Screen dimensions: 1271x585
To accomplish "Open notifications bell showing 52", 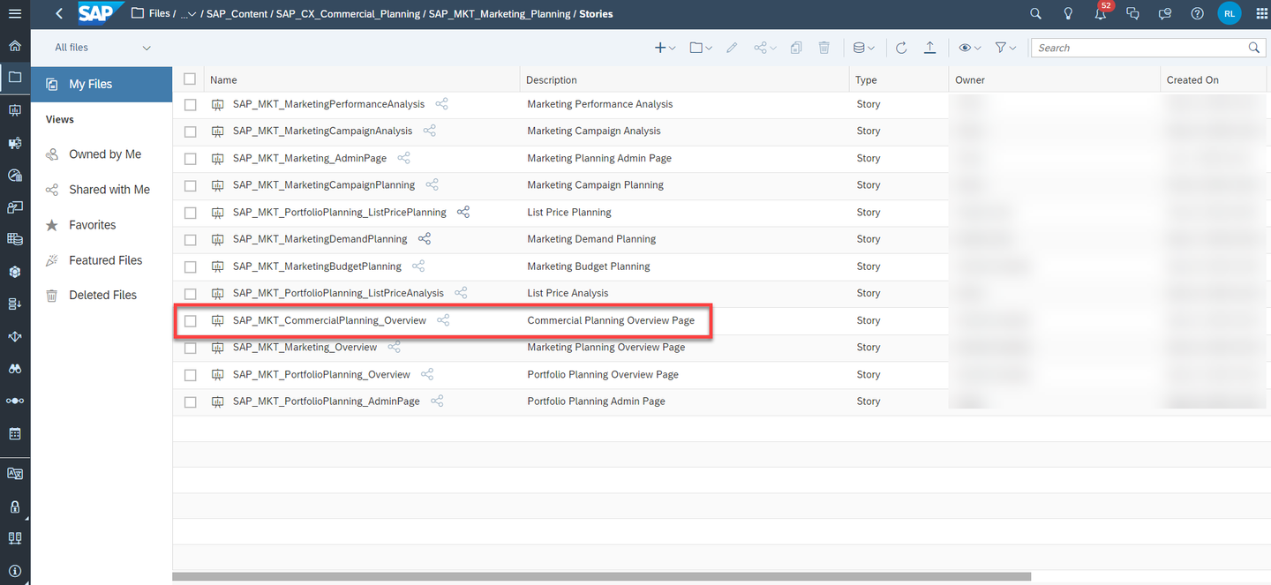I will pos(1102,11).
